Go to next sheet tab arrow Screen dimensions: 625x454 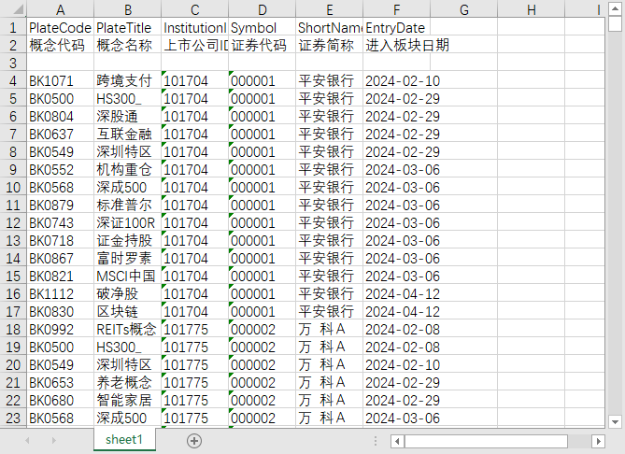(54, 440)
